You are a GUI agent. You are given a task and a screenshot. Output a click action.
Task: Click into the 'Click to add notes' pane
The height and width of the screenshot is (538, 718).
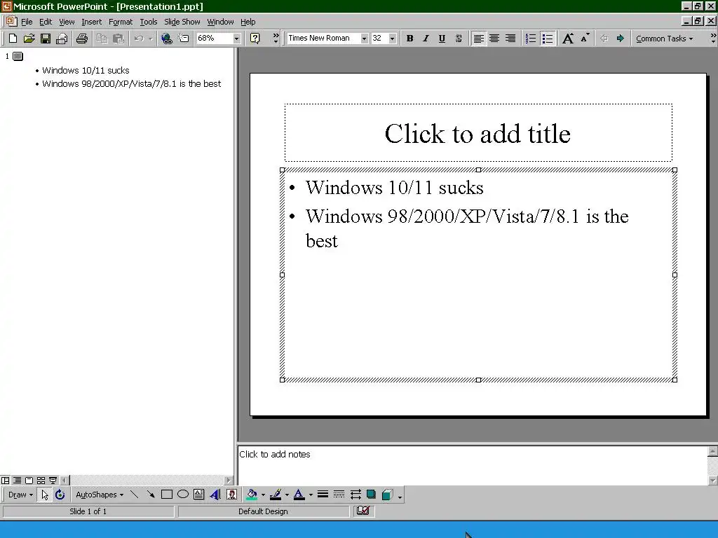tap(472, 465)
